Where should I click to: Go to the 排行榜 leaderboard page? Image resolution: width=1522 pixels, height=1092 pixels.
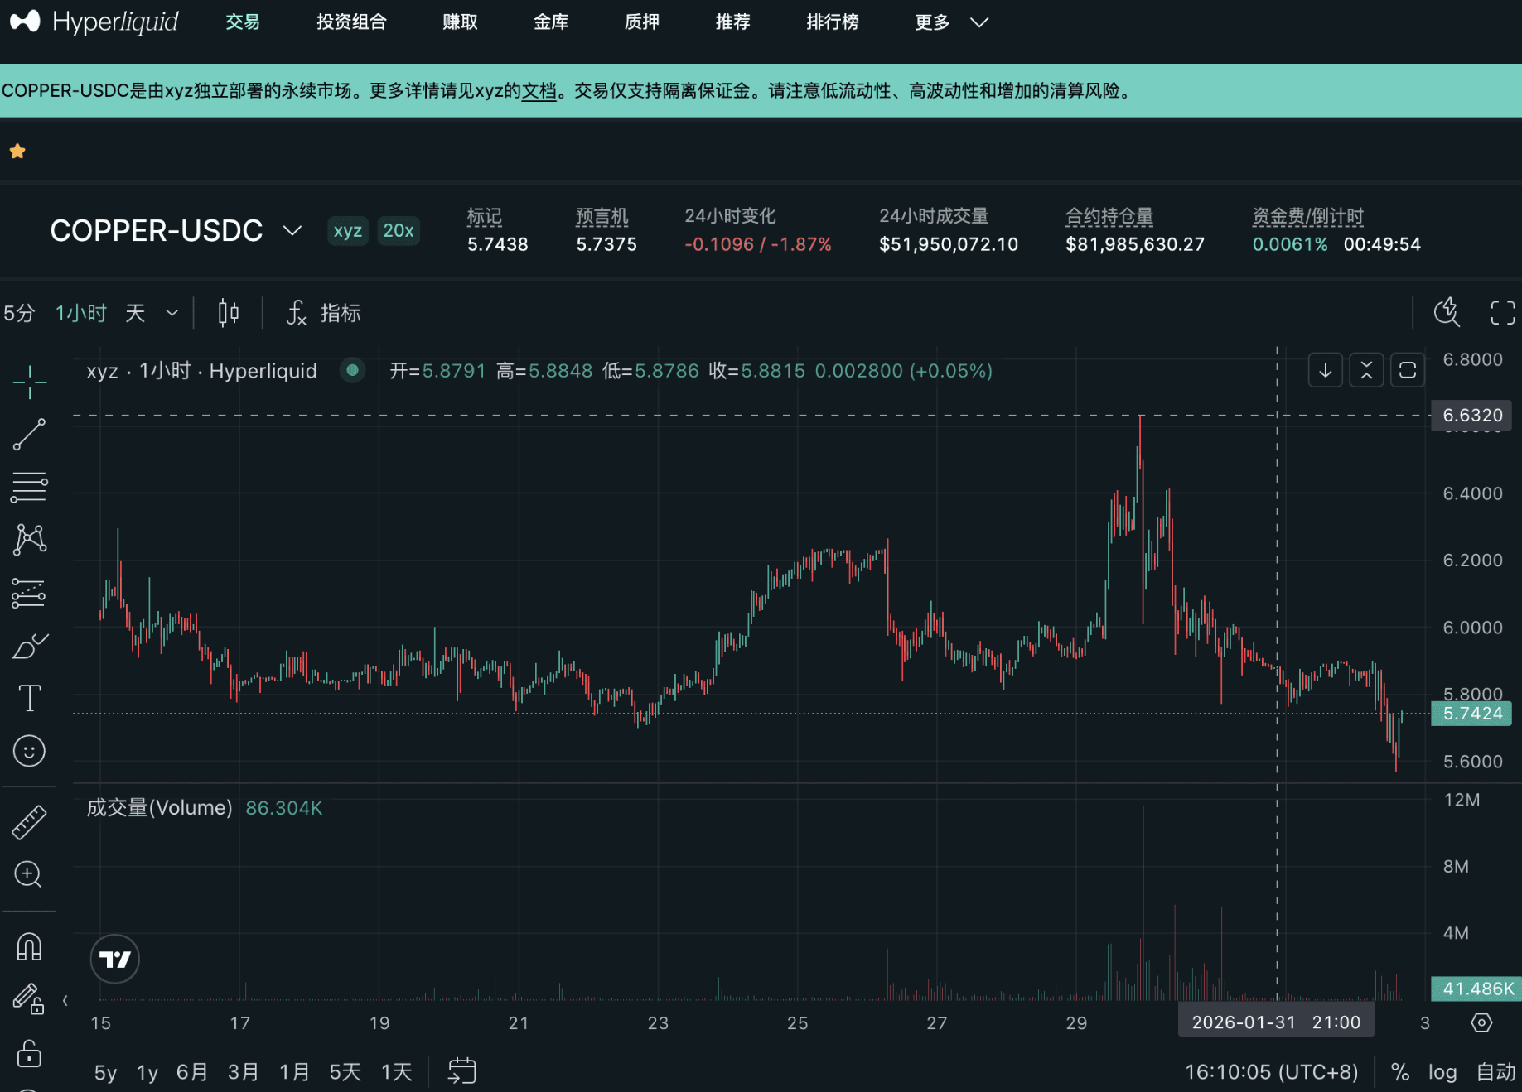pos(832,22)
